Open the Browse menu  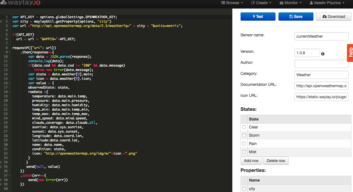pyautogui.click(x=232, y=3)
